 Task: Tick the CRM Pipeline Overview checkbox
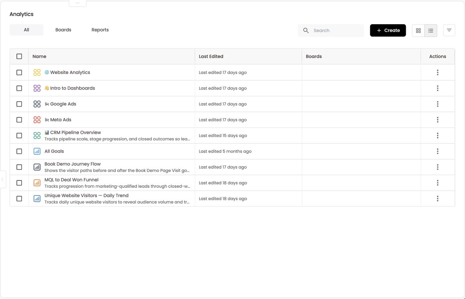click(19, 135)
